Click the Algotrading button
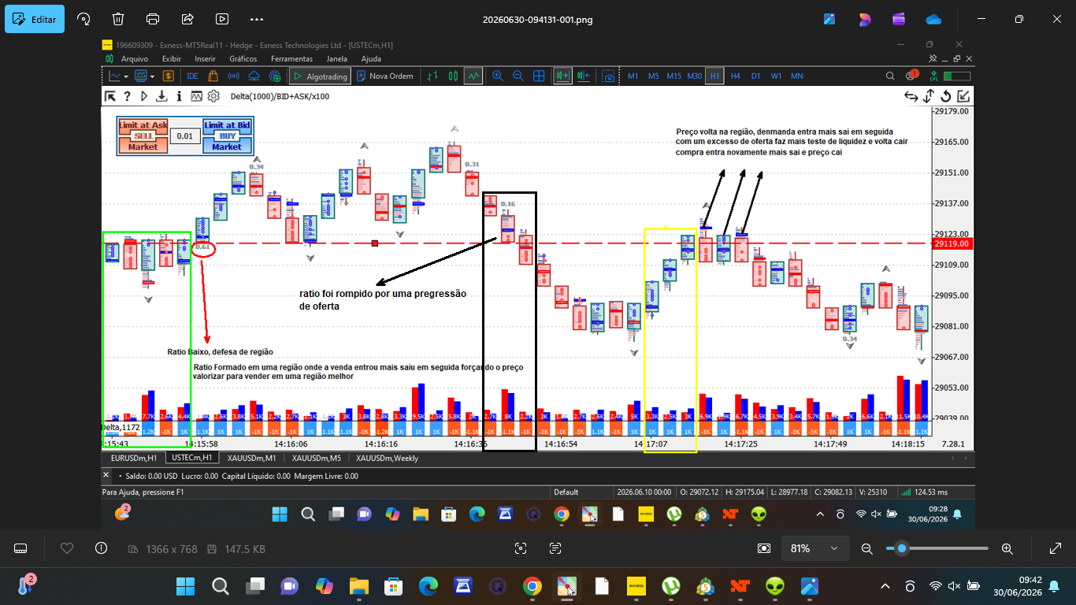This screenshot has width=1076, height=605. click(x=319, y=76)
